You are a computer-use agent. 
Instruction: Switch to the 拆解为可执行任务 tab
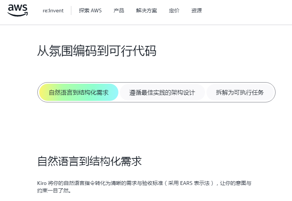[240, 92]
